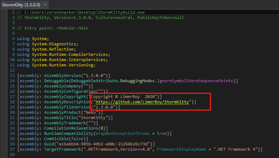This screenshot has width=279, height=158.
Task: Open the github.com/LimerBoy/StormKitty link
Action: click(142, 102)
